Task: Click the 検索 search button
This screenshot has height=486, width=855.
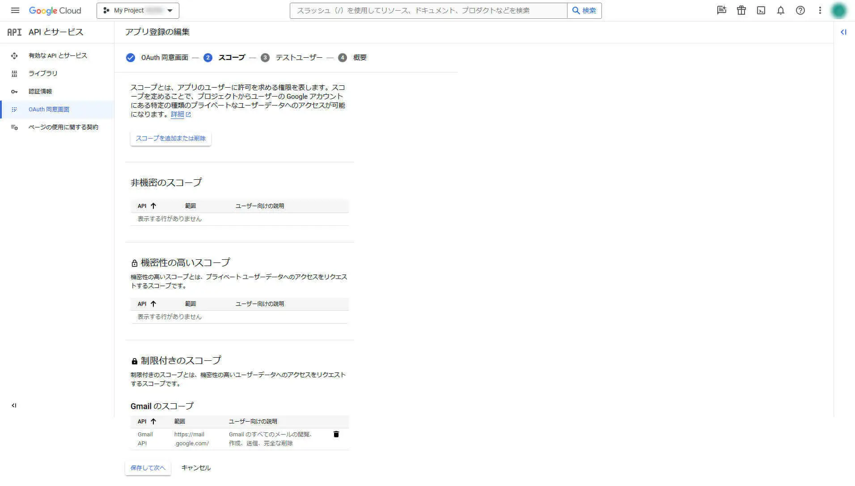Action: coord(584,10)
